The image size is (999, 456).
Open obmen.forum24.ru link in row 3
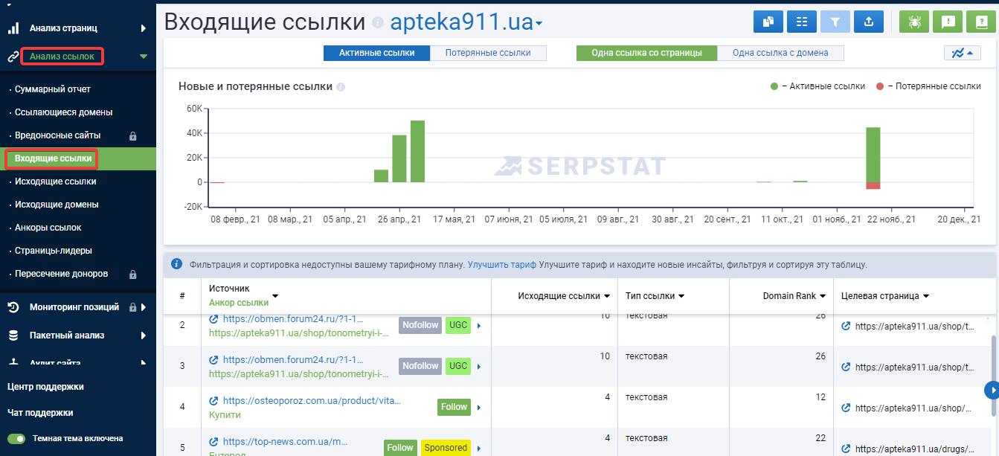(x=293, y=360)
